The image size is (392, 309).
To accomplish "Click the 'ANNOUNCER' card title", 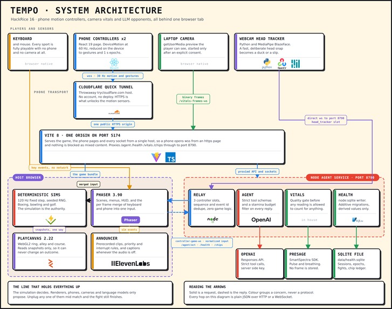I will tap(107, 238).
